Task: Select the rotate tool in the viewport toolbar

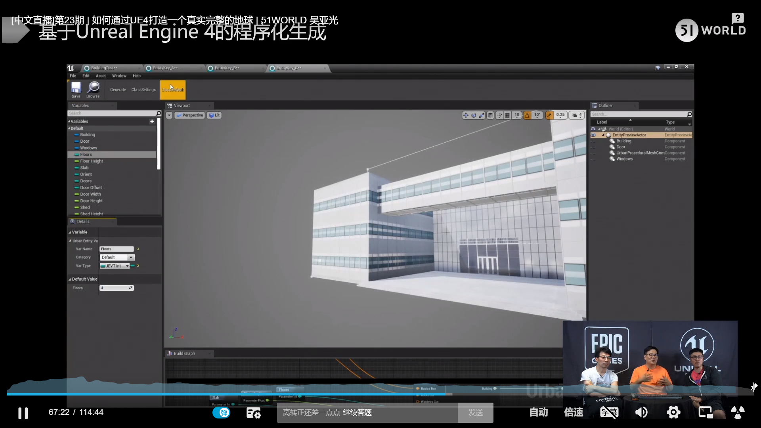Action: 474,115
